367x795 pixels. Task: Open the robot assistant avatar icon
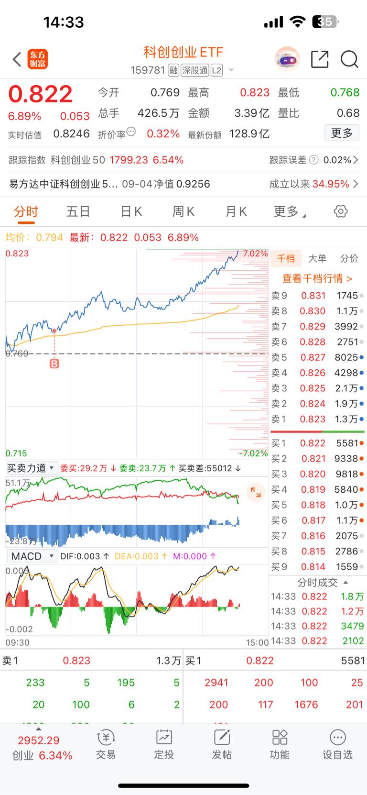pyautogui.click(x=287, y=59)
